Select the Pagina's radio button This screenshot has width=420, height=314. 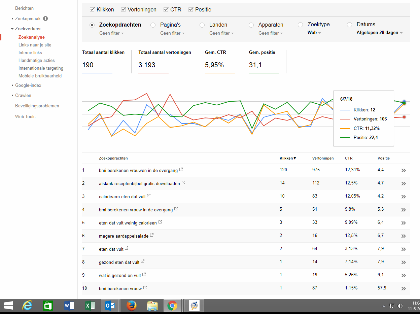153,25
